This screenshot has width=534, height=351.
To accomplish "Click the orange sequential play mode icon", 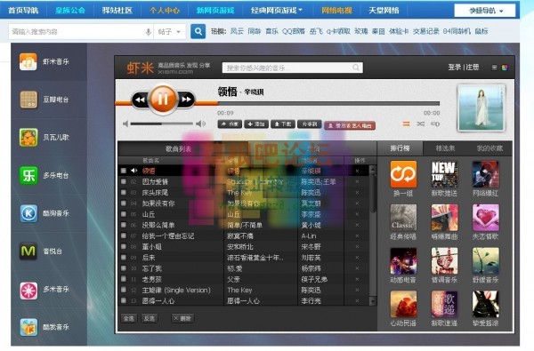I will [x=407, y=124].
